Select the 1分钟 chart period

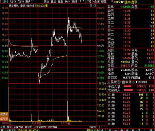[x=13, y=1]
